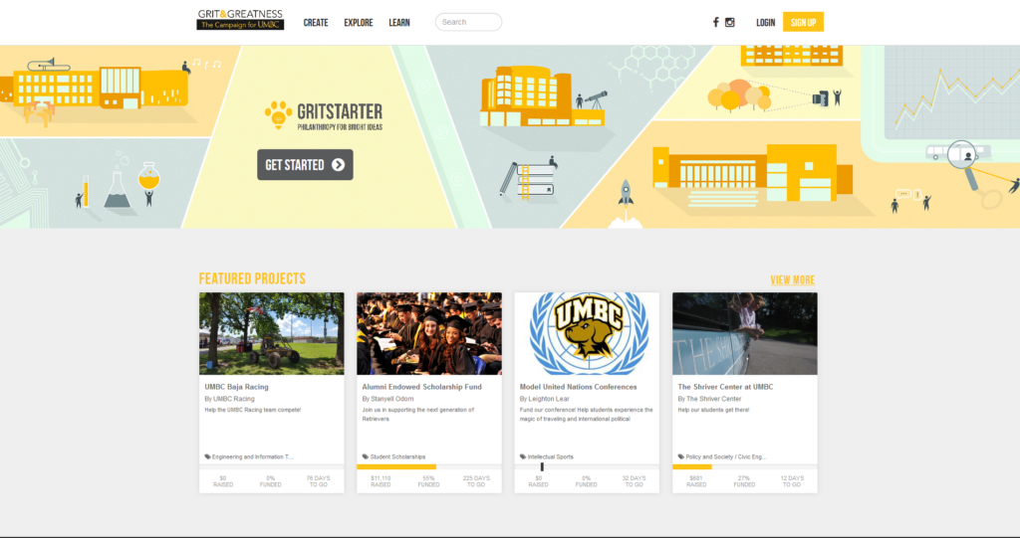Open the View More link
The height and width of the screenshot is (538, 1020).
pos(792,280)
